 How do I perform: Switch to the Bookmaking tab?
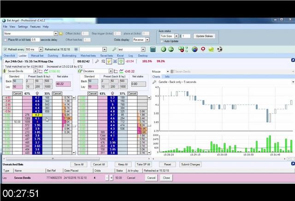coord(69,56)
